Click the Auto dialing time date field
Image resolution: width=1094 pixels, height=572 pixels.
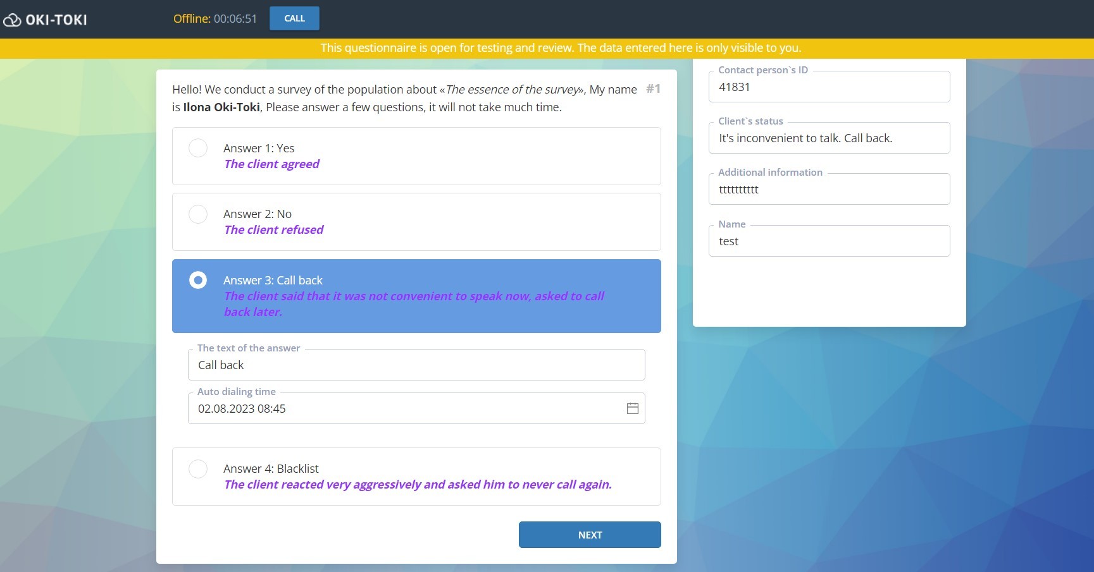point(405,409)
